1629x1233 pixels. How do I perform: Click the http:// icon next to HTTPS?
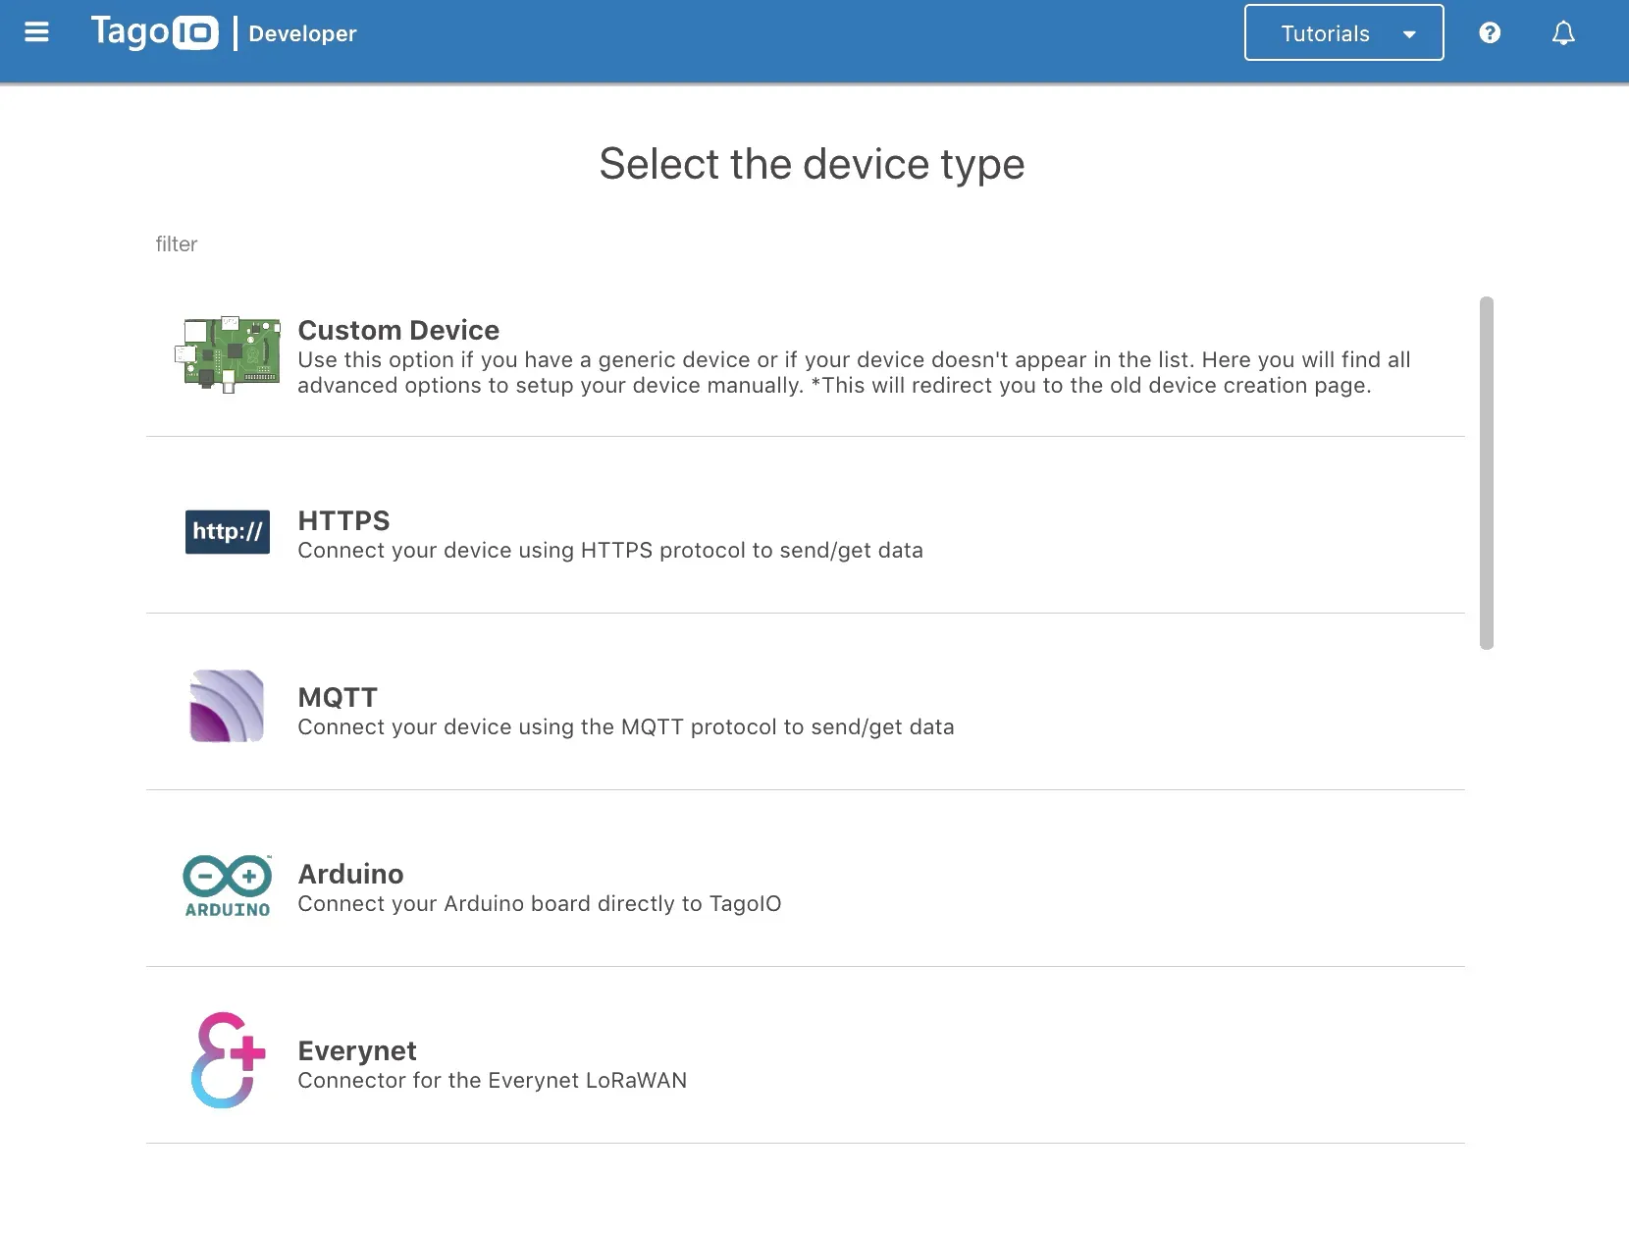tap(227, 531)
